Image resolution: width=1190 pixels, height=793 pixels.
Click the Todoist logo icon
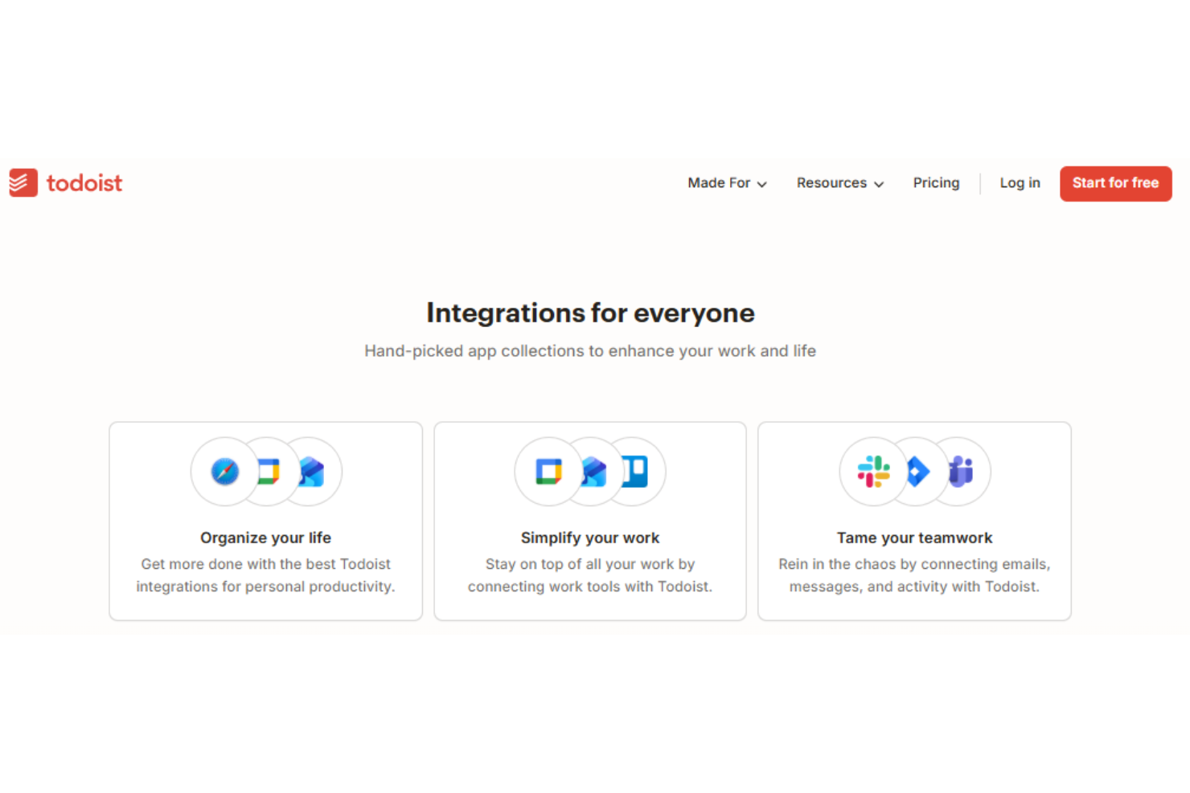(23, 182)
